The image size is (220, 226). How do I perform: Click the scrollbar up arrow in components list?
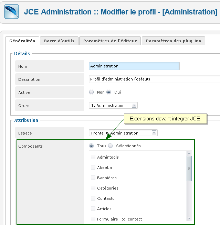tap(189, 153)
